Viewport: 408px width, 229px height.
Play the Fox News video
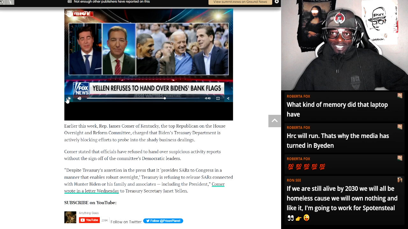click(69, 98)
